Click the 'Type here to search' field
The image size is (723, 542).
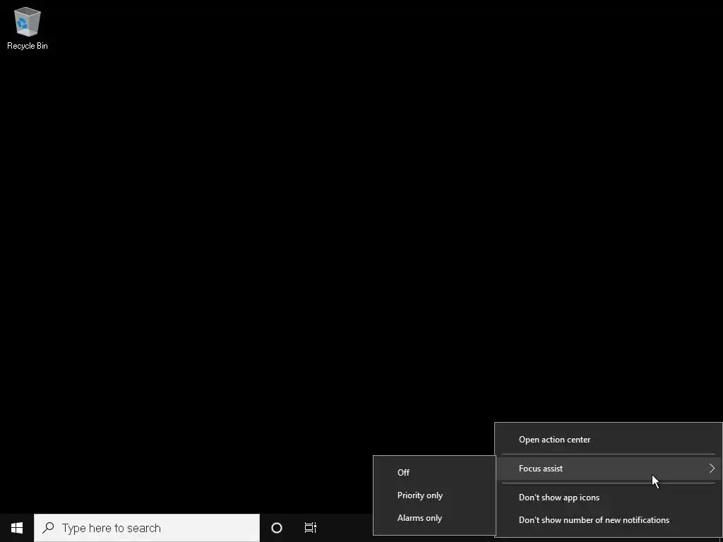click(147, 528)
